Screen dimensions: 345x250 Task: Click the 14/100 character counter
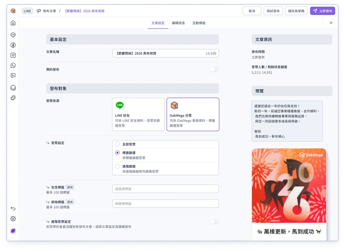[x=211, y=53]
